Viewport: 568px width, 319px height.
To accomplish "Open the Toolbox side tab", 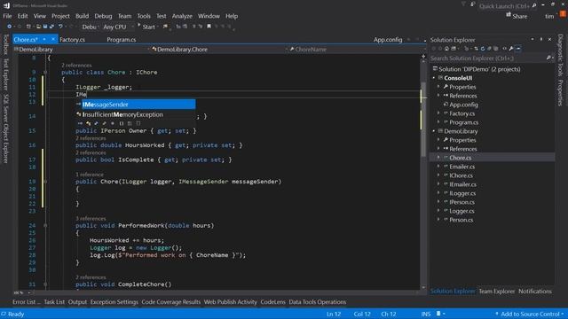I will (5, 44).
